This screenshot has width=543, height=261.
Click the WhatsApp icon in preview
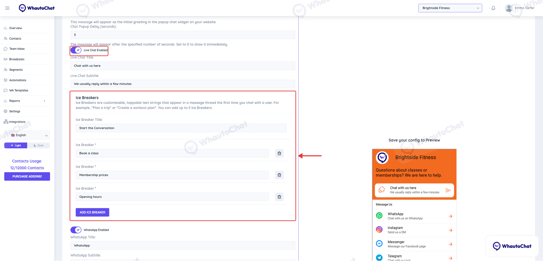(379, 216)
